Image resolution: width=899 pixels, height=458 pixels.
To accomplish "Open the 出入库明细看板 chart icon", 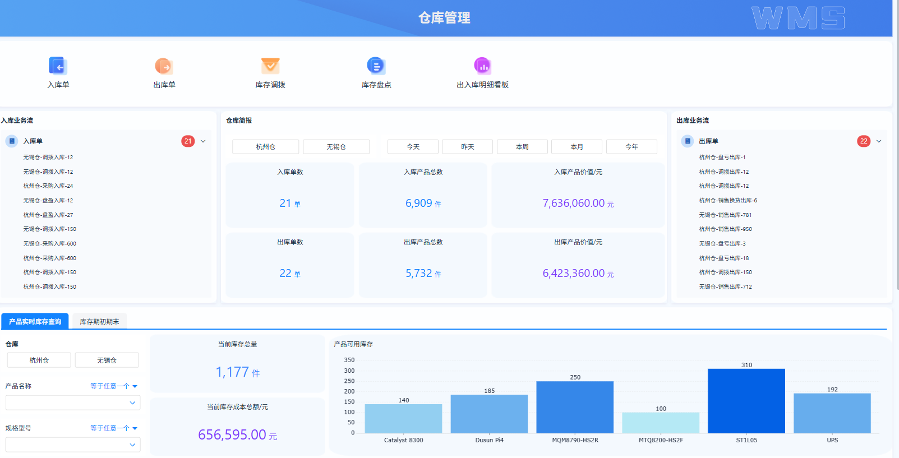I will (482, 66).
